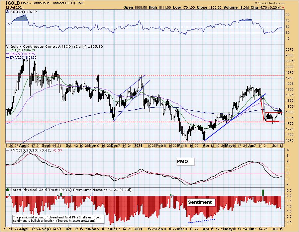299x232 pixels.
Task: Click the 70 level on RSI axis
Action: 288,21
